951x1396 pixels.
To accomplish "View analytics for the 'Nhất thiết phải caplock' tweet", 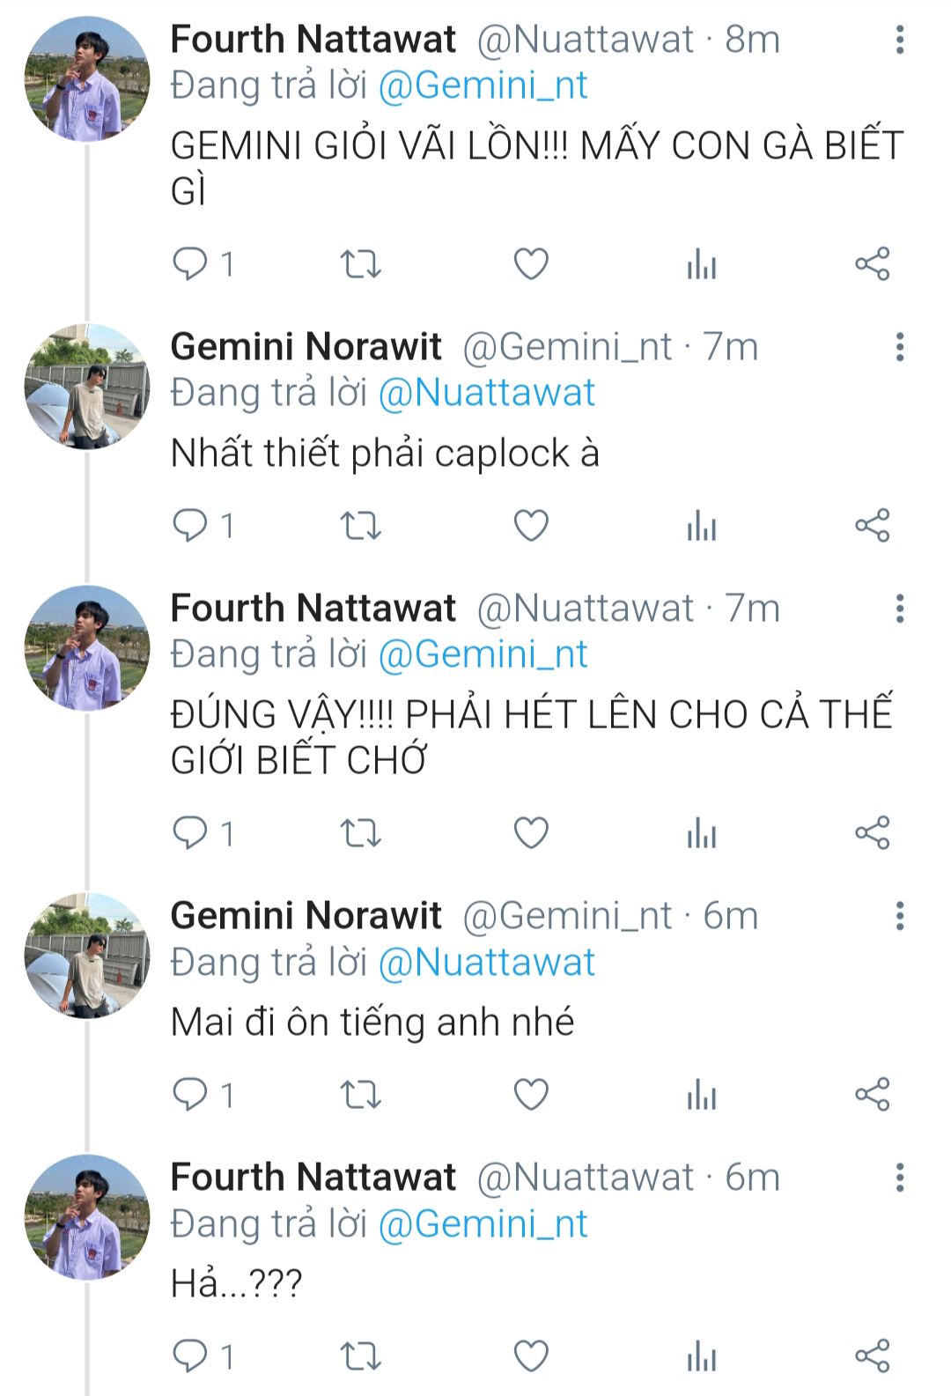I will click(x=702, y=526).
